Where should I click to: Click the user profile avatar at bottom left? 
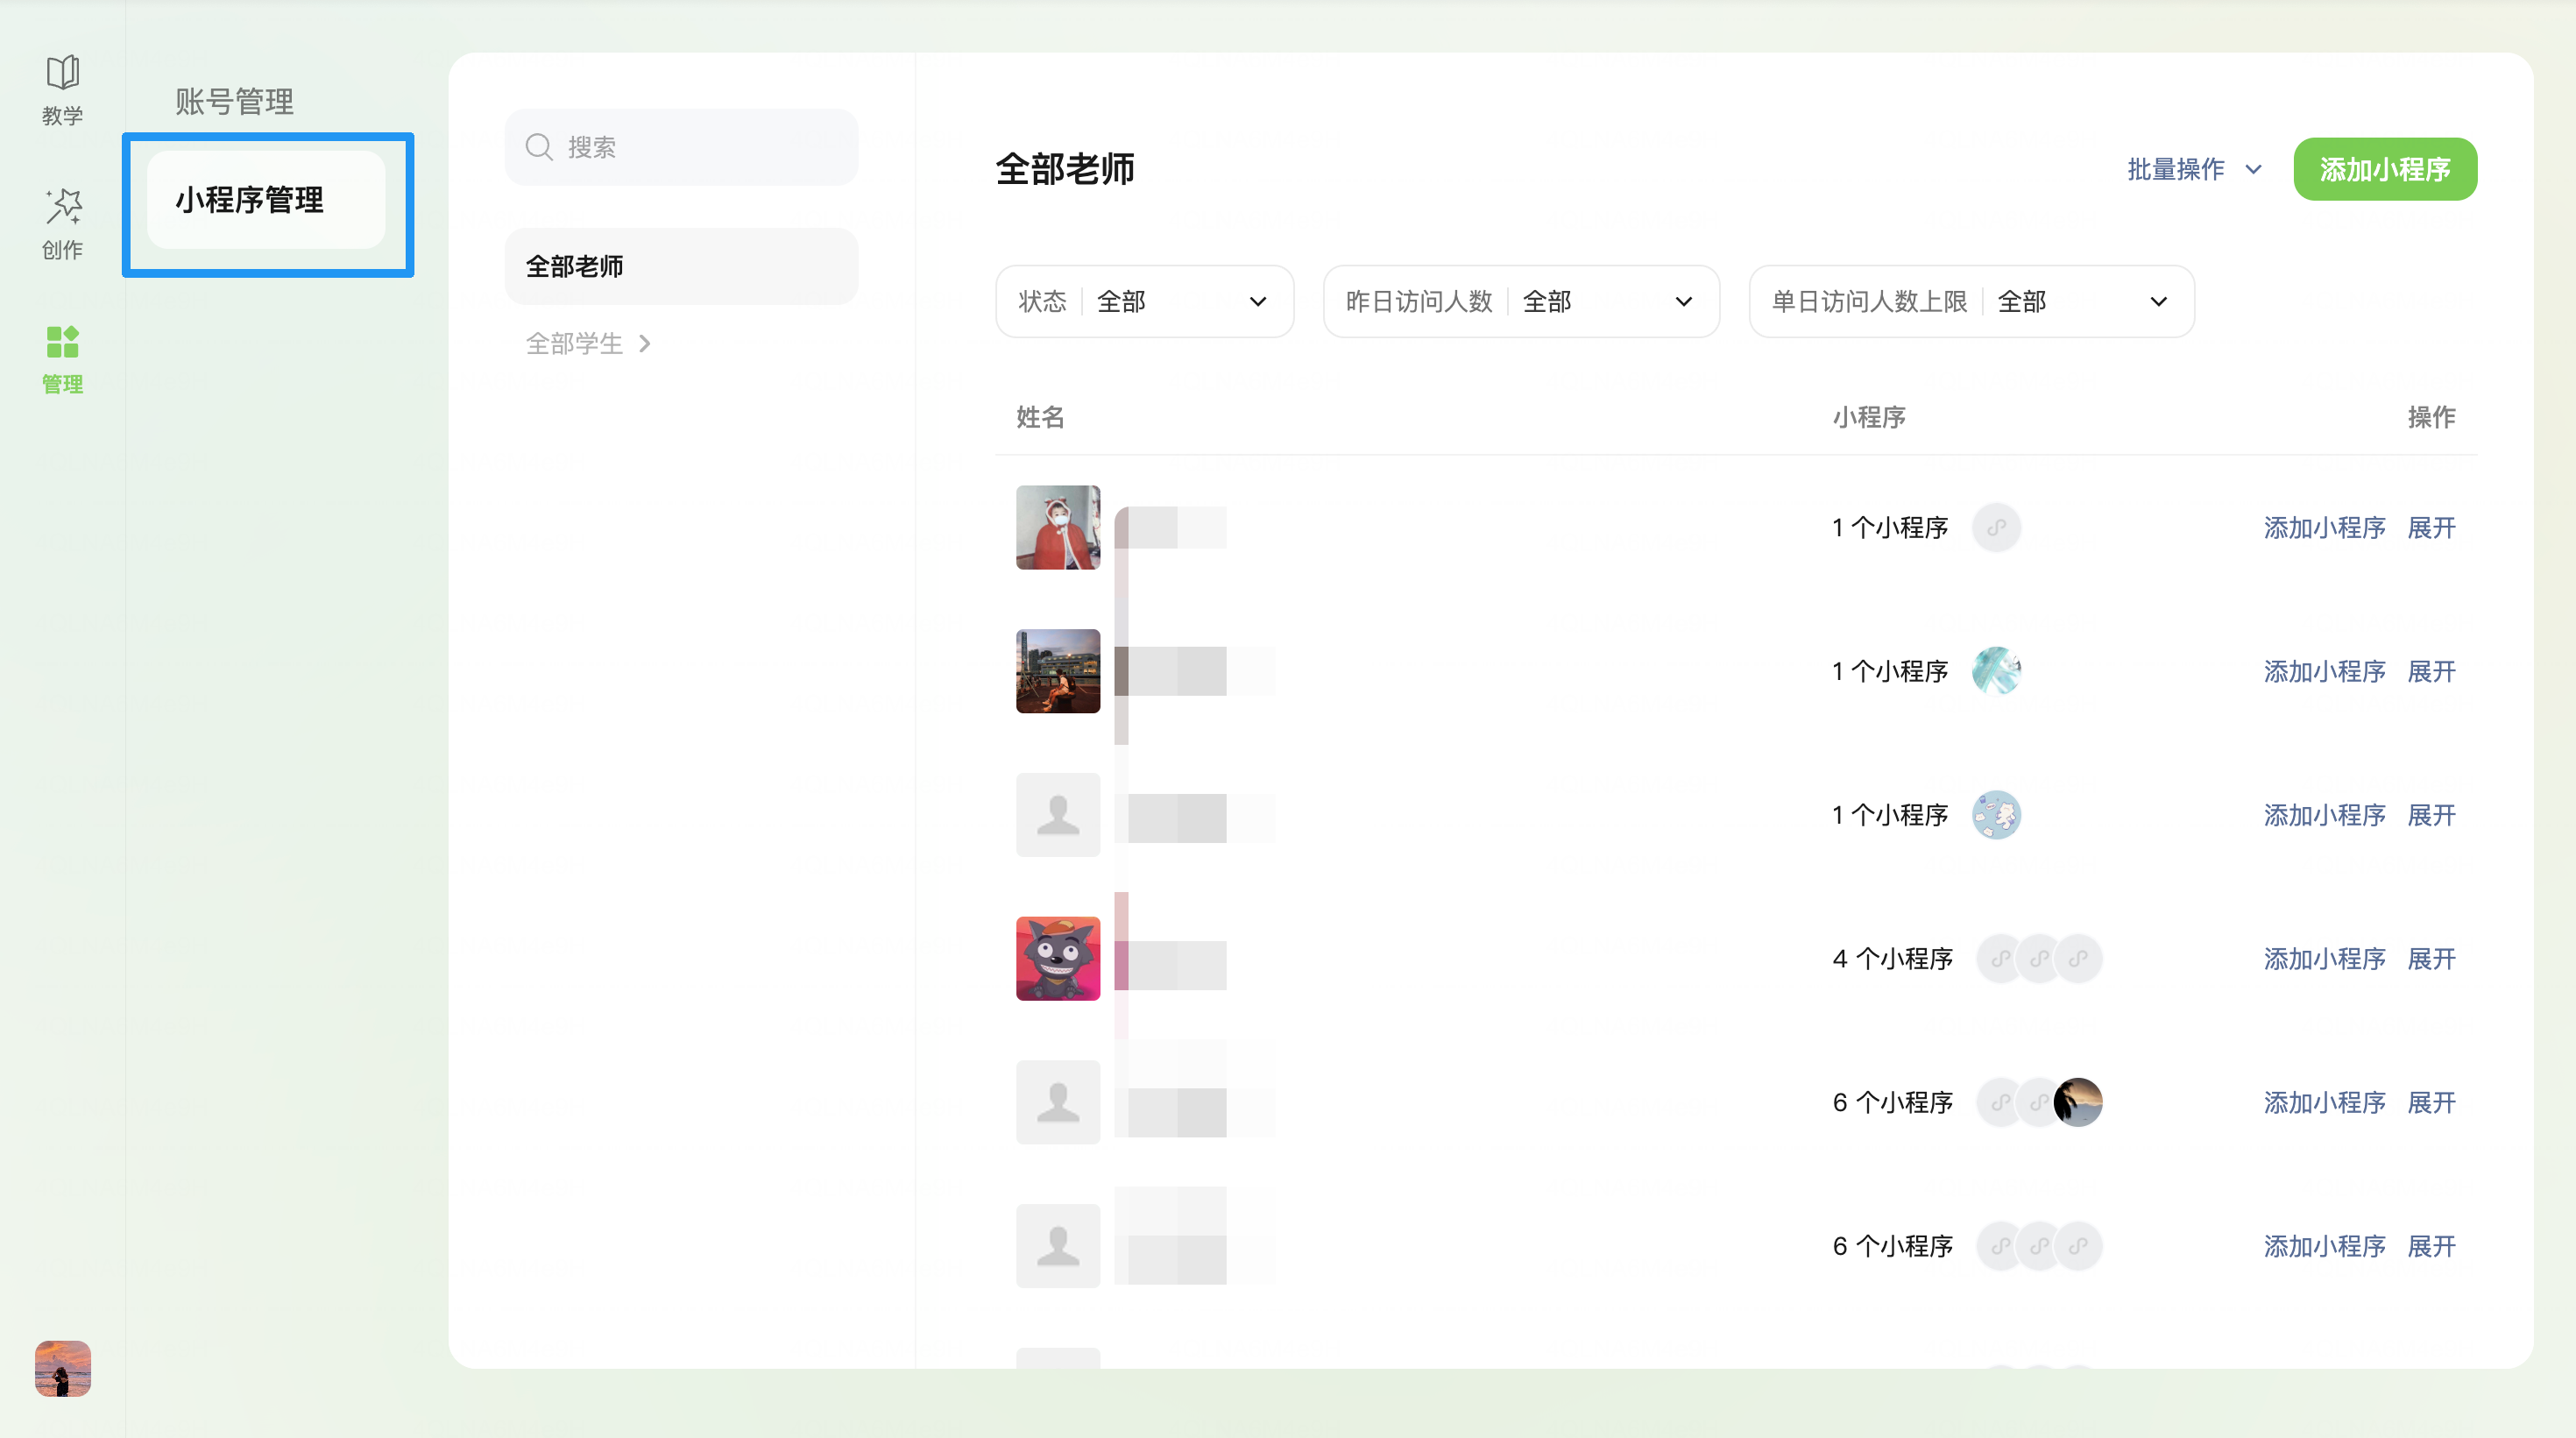62,1367
